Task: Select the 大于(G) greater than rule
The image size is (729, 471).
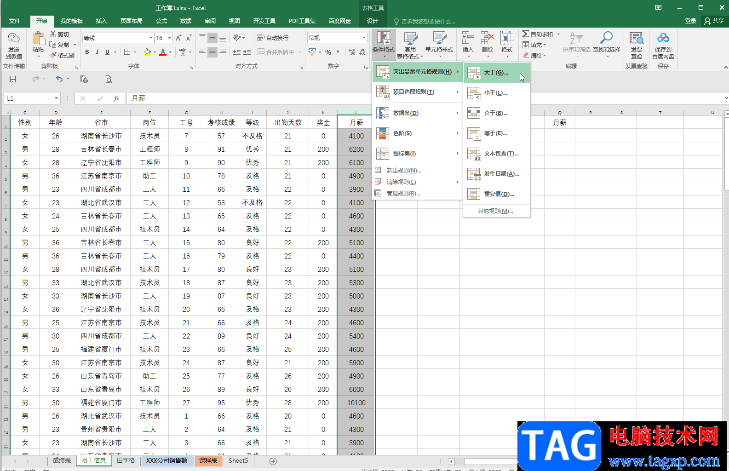Action: [x=497, y=72]
